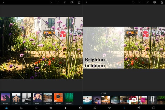This screenshot has width=165, height=110.
Task: Open the Looks filters tab icon
Action: click(6, 108)
